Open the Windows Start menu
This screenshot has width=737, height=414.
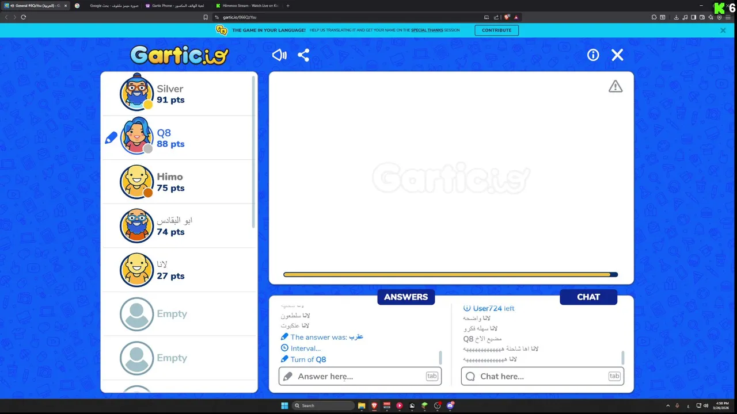point(284,405)
